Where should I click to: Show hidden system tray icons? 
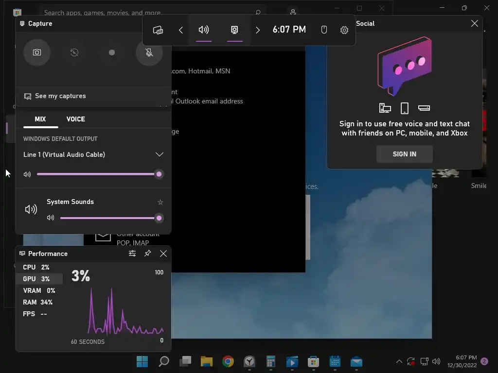pyautogui.click(x=399, y=361)
